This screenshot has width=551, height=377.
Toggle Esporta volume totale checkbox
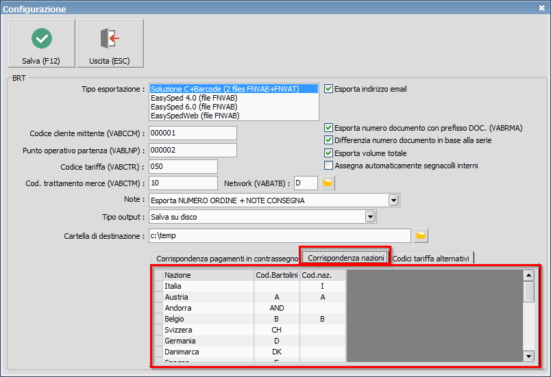(x=328, y=153)
